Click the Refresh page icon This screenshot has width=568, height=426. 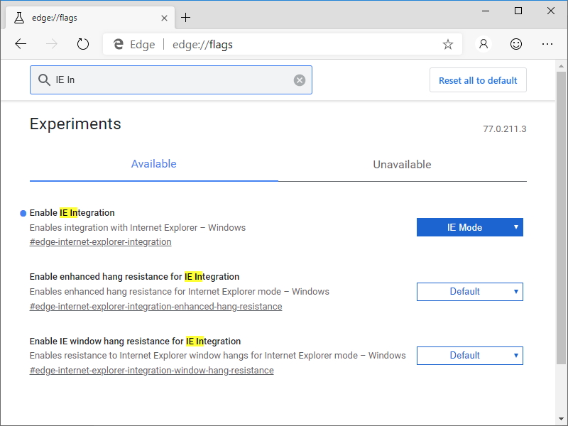click(83, 43)
